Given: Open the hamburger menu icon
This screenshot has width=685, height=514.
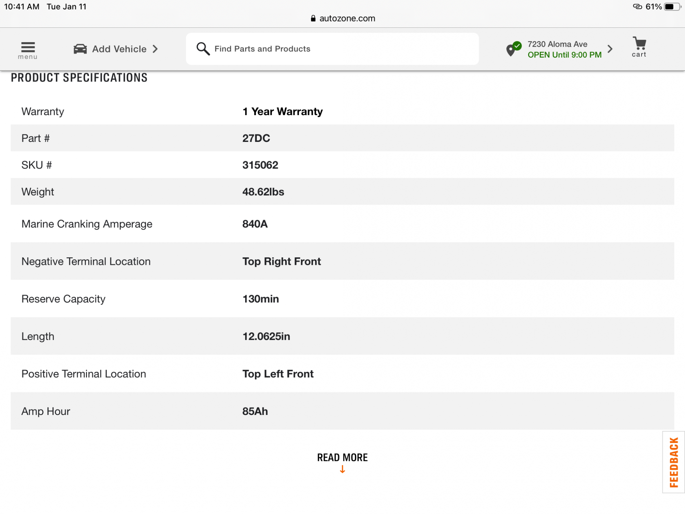Looking at the screenshot, I should 28,47.
